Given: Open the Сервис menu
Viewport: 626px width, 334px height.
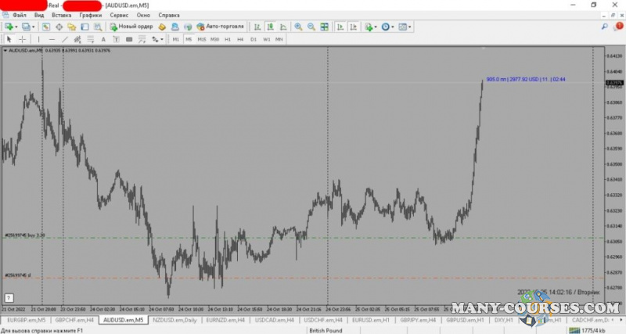Looking at the screenshot, I should click(x=121, y=15).
